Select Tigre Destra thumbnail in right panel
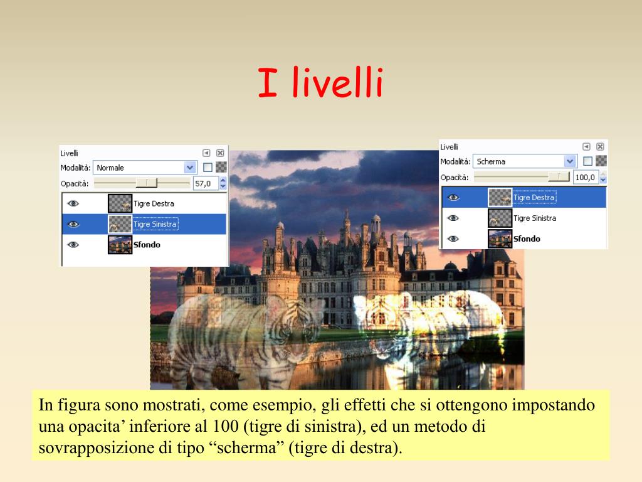The width and height of the screenshot is (642, 482). coord(500,197)
